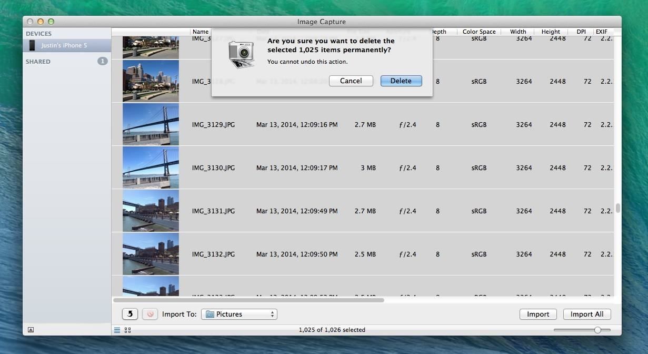648x354 pixels.
Task: Click the rotate counterclockwise button
Action: point(130,314)
